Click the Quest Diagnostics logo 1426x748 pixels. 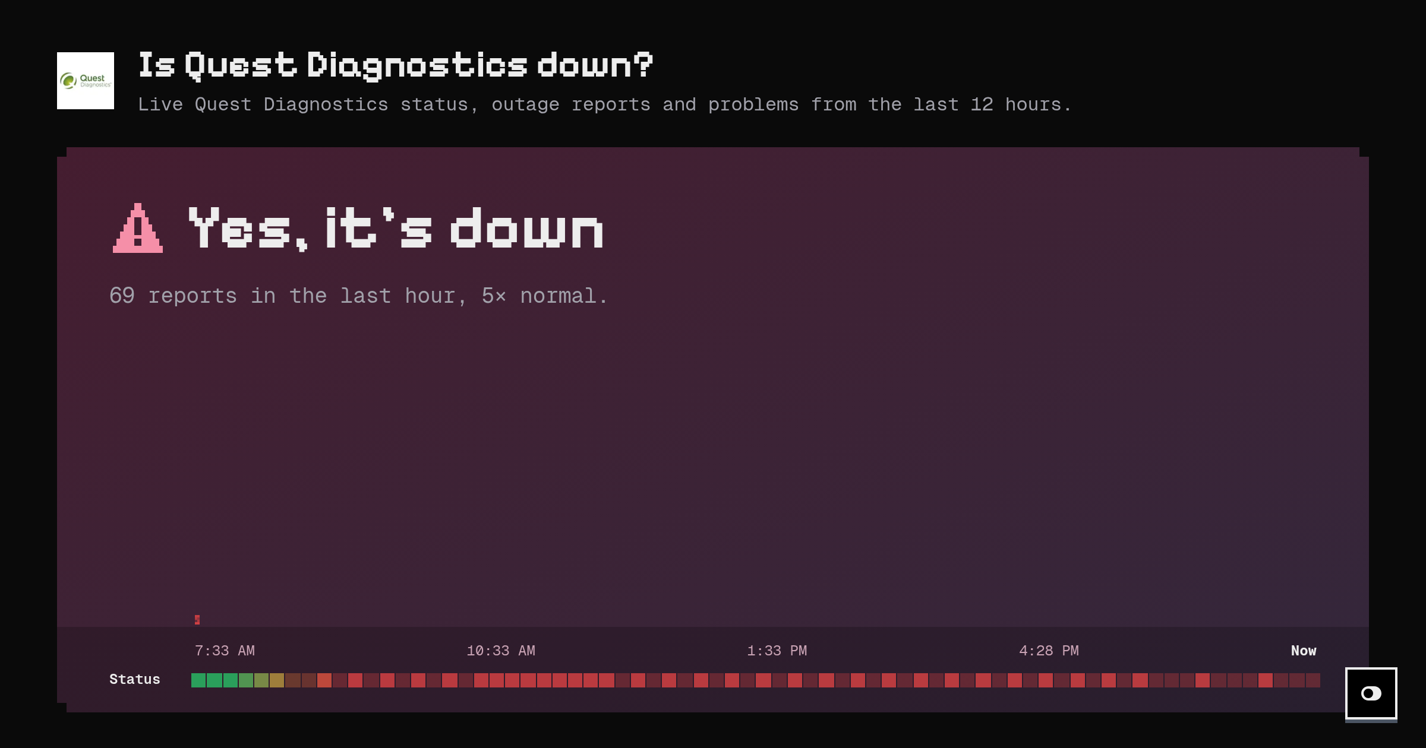tap(86, 81)
